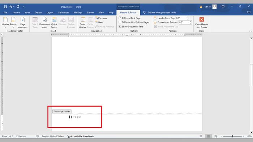Close Header and Footer
The height and width of the screenshot is (142, 253).
pyautogui.click(x=202, y=22)
